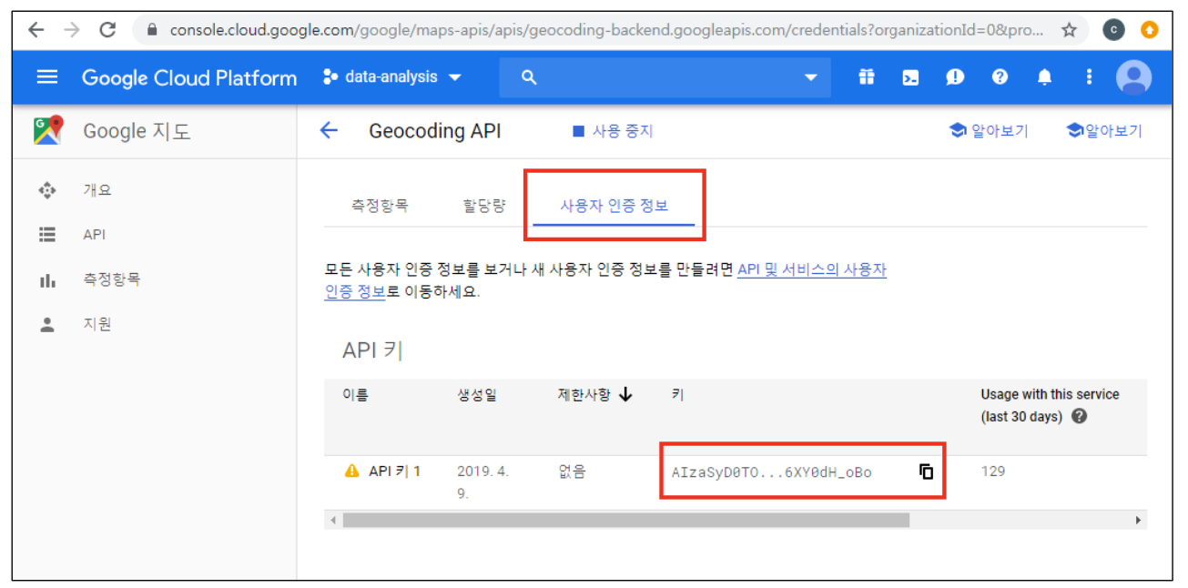Open the 지원 support sidebar item
This screenshot has height=588, width=1188.
(x=96, y=324)
